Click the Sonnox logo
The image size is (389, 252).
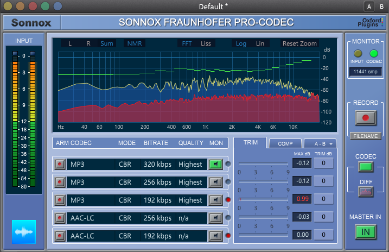[31, 23]
